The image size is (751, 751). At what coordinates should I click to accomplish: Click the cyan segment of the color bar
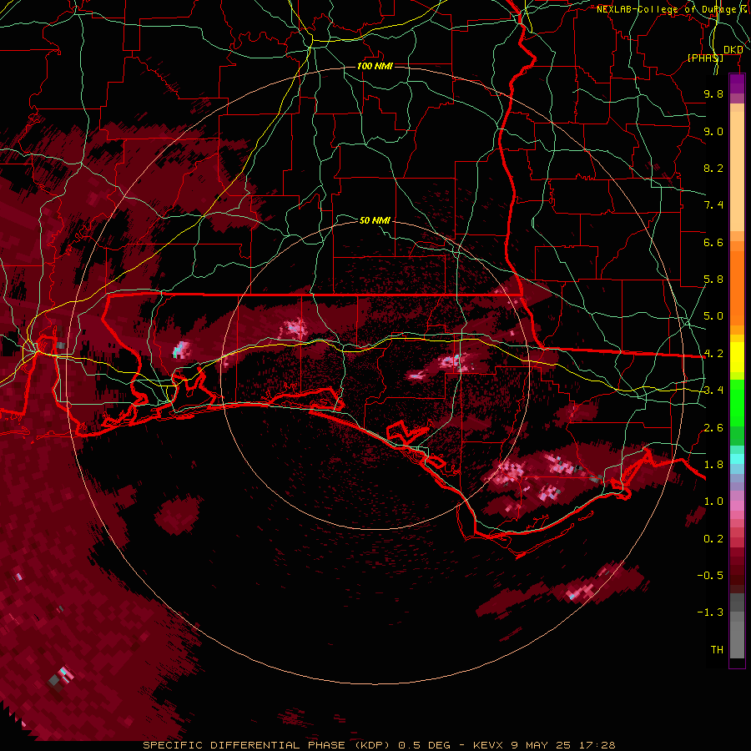coord(737,459)
